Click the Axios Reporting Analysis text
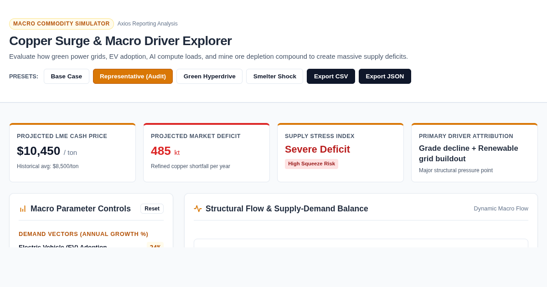 coord(148,24)
